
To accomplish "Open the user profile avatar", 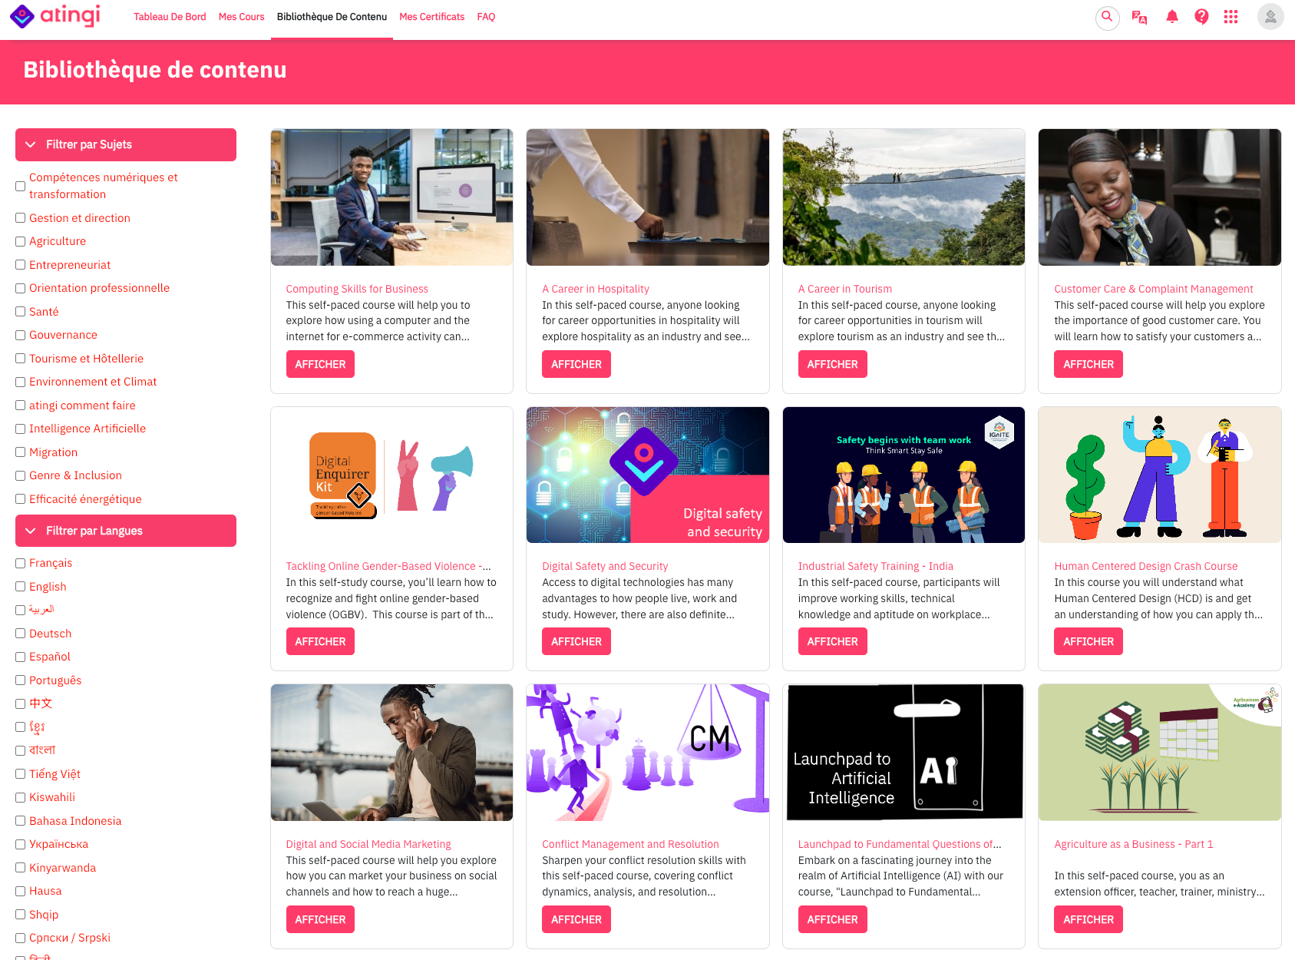I will pos(1270,17).
